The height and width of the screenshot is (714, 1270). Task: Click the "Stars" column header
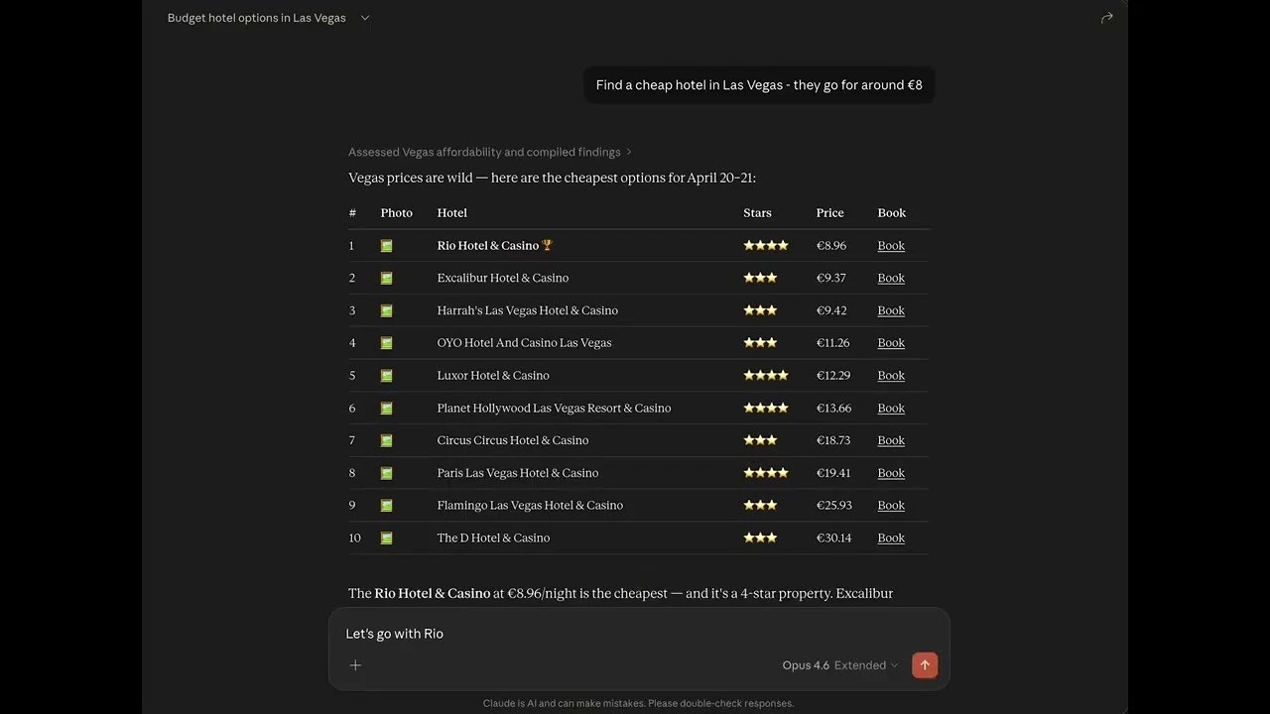coord(757,213)
